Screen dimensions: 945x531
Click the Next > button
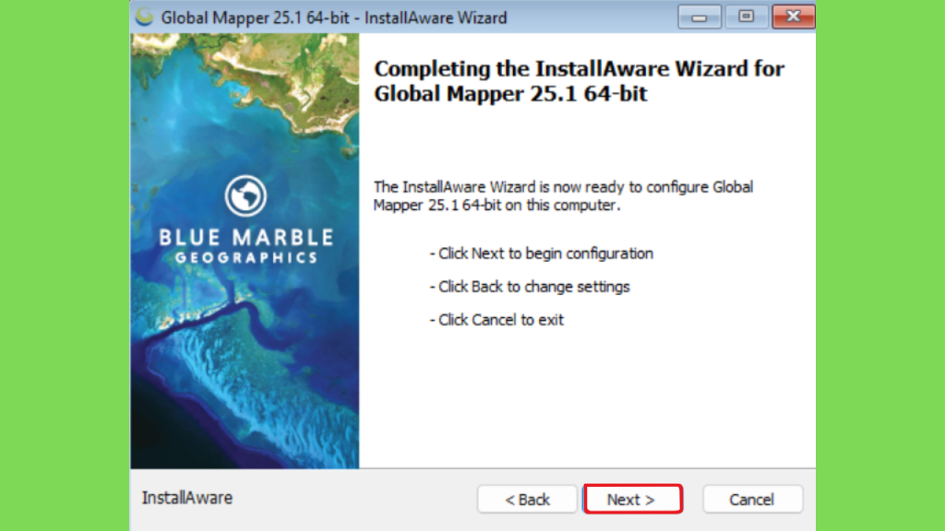pos(633,499)
